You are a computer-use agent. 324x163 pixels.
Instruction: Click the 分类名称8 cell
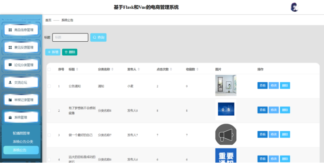pyautogui.click(x=105, y=111)
